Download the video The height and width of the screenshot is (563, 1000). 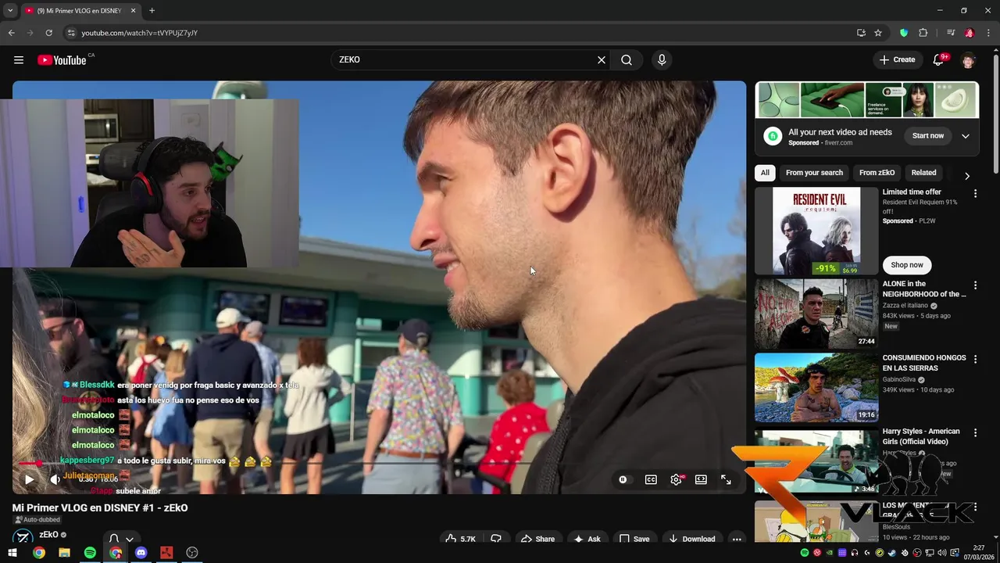coord(691,539)
